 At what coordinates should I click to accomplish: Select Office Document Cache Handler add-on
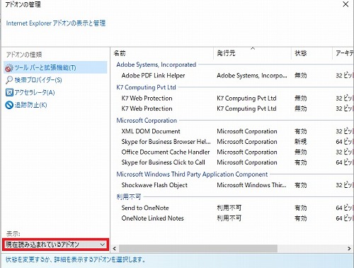166,152
